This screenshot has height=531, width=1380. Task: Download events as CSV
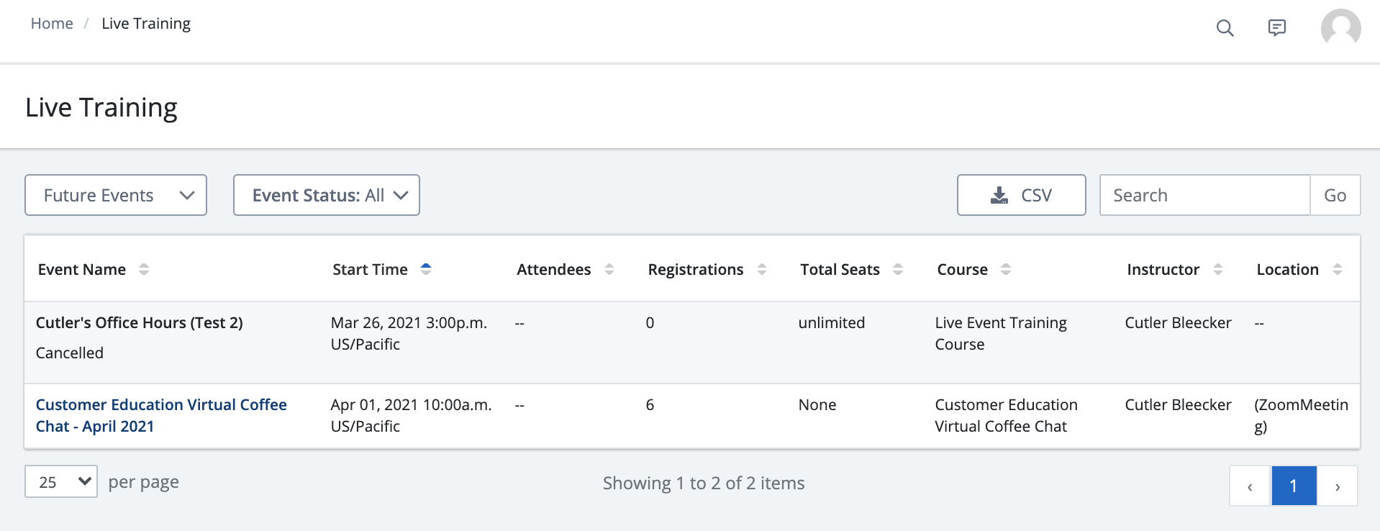[1021, 195]
